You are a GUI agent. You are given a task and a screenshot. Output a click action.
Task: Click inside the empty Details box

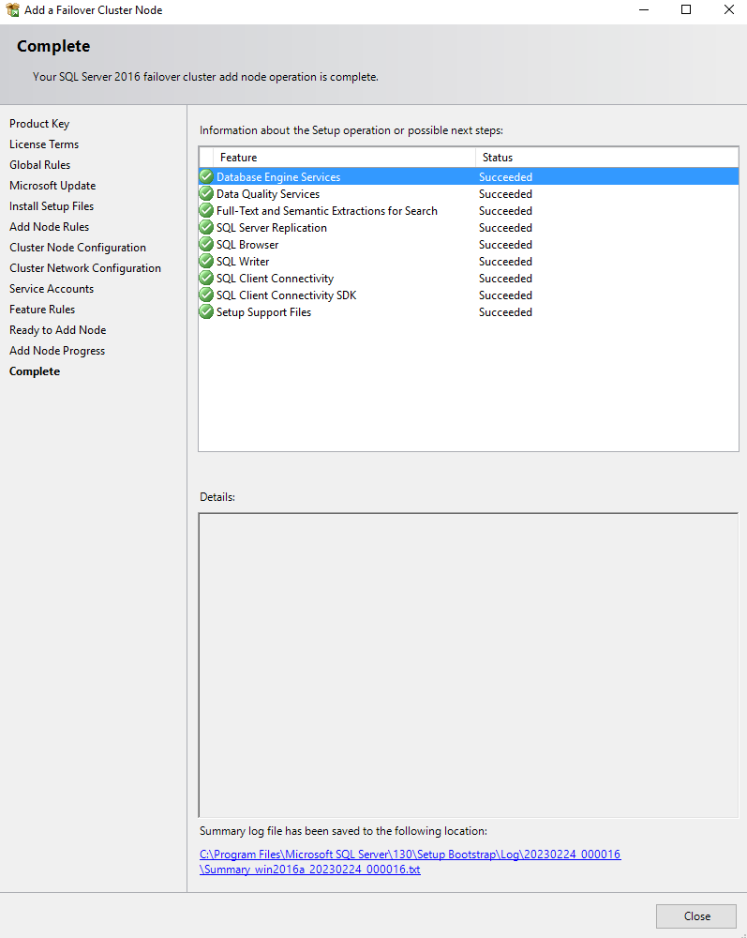click(x=469, y=665)
